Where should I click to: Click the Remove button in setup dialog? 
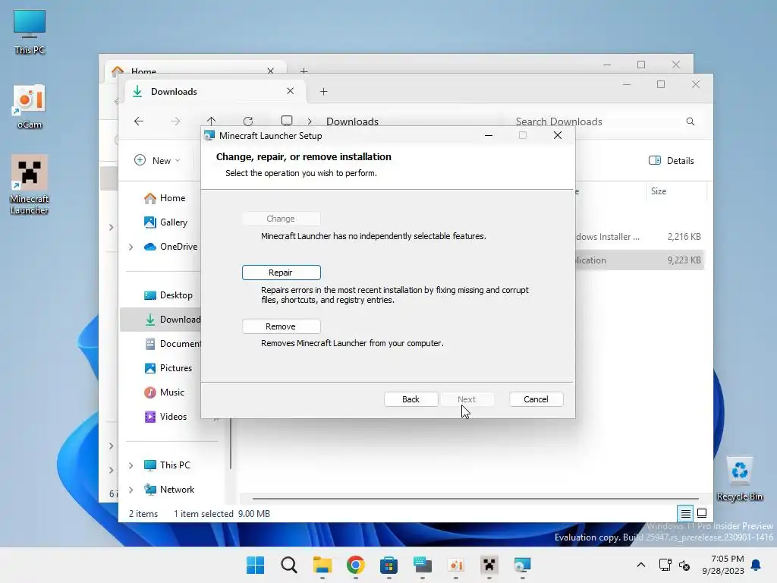point(281,326)
